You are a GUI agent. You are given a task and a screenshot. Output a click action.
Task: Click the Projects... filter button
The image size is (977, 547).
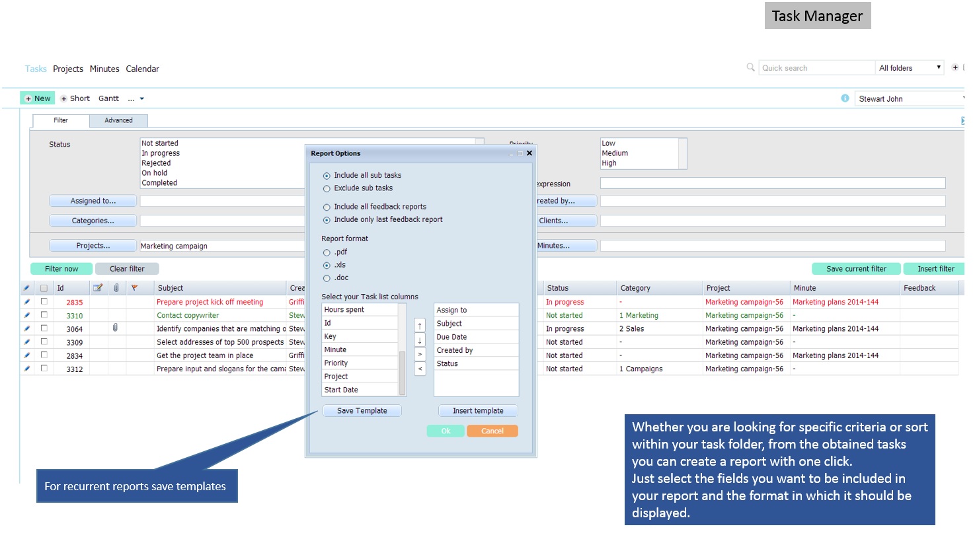coord(93,246)
